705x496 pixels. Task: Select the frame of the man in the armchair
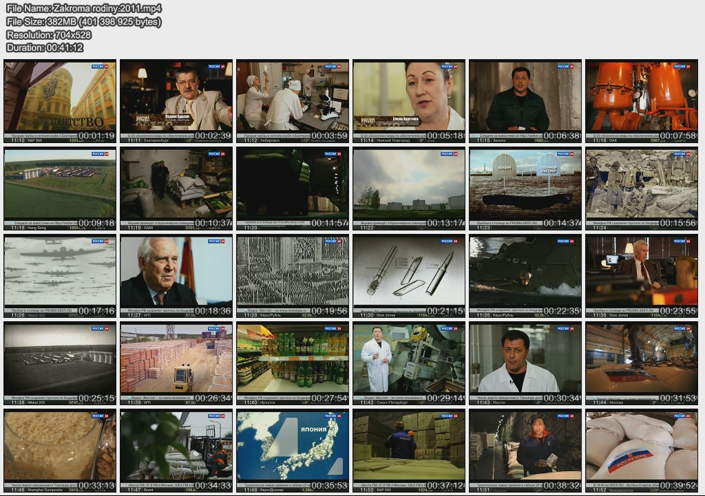pyautogui.click(x=176, y=100)
